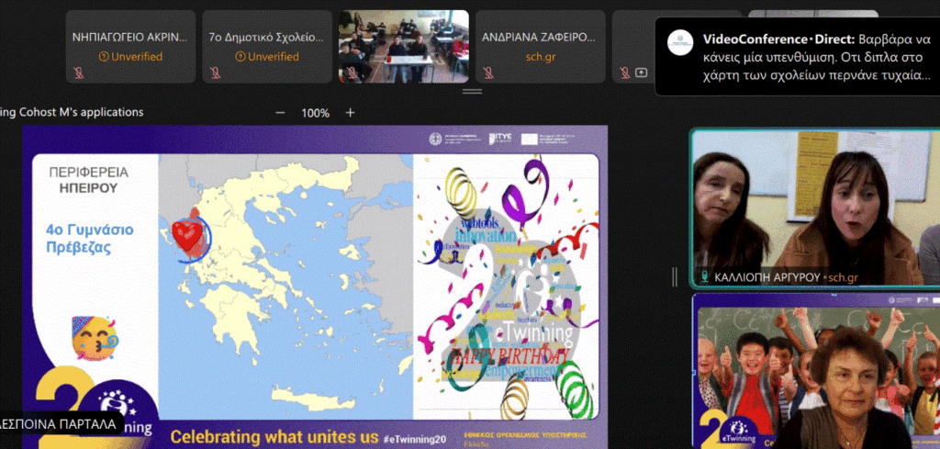
Task: Click the red heart on the Greece map
Action: click(x=186, y=236)
